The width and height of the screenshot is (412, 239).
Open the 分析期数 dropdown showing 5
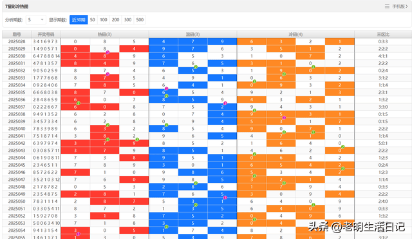(x=36, y=20)
